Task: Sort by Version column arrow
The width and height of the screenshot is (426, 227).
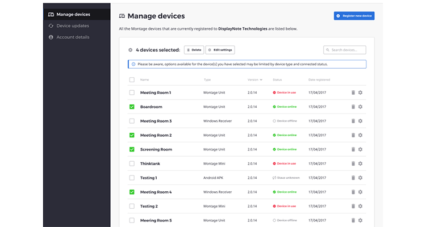Action: [261, 80]
